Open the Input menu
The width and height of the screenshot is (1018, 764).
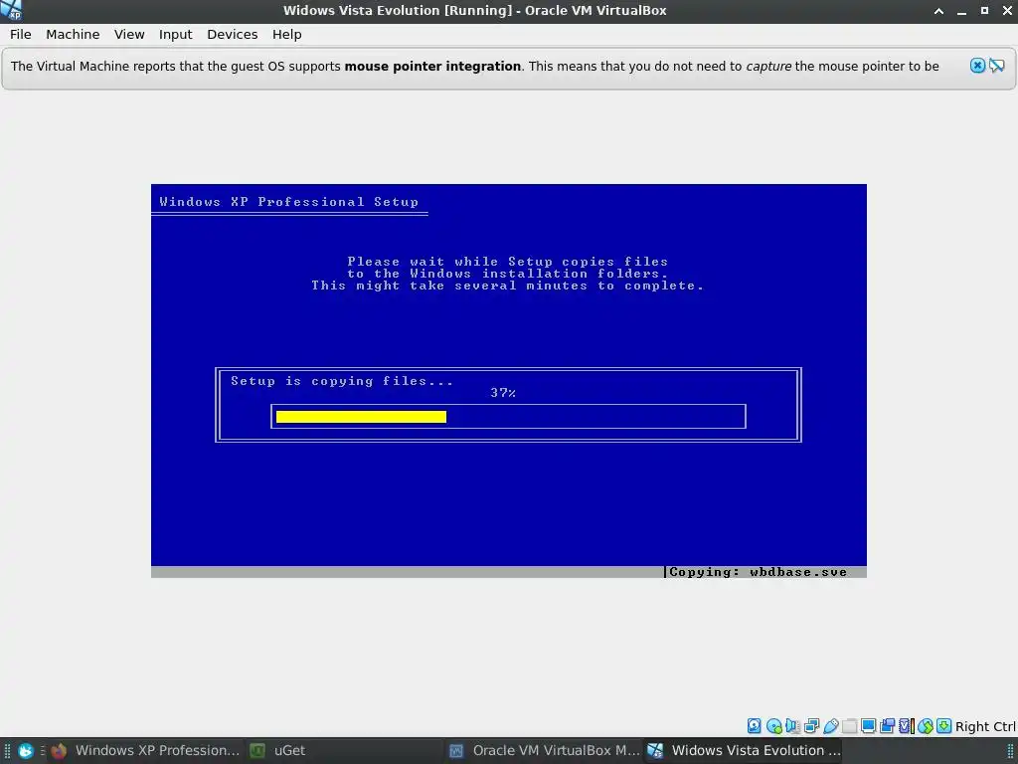175,35
